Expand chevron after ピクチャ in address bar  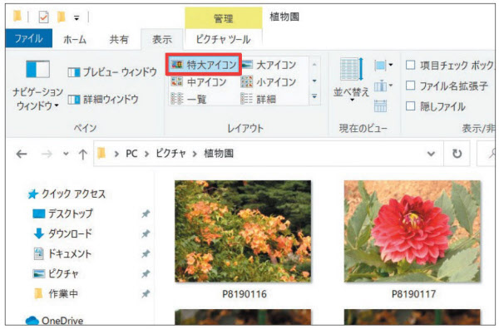(195, 155)
